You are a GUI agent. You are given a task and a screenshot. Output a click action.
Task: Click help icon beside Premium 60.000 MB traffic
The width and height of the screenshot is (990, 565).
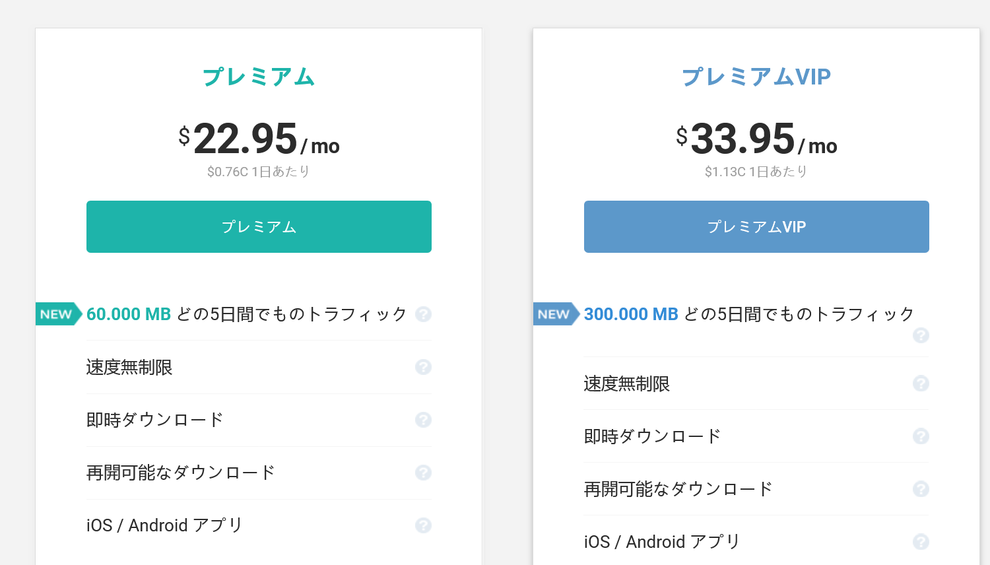[x=423, y=314]
